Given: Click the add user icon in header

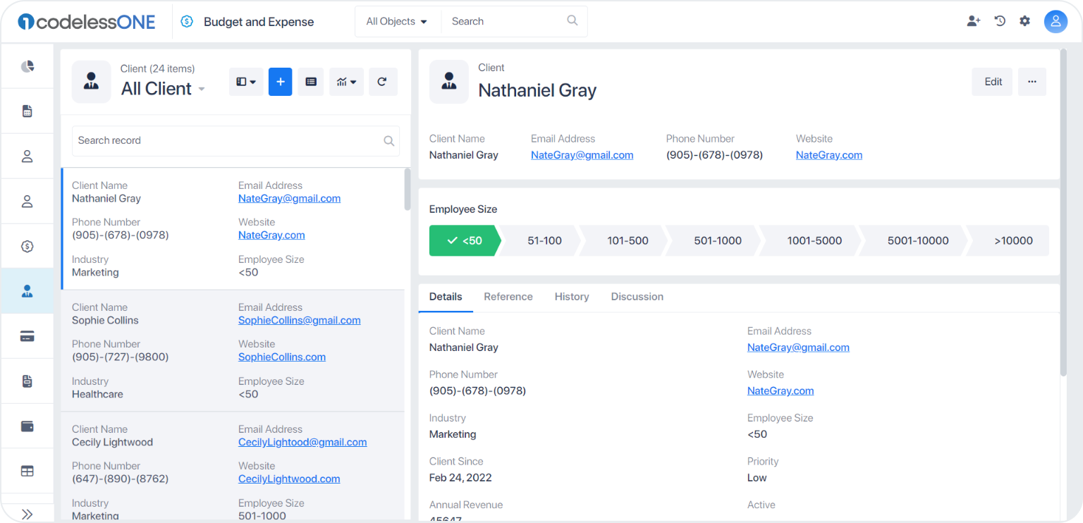Looking at the screenshot, I should pos(974,21).
